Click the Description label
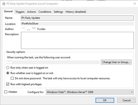The image size is (138, 105). point(12,34)
